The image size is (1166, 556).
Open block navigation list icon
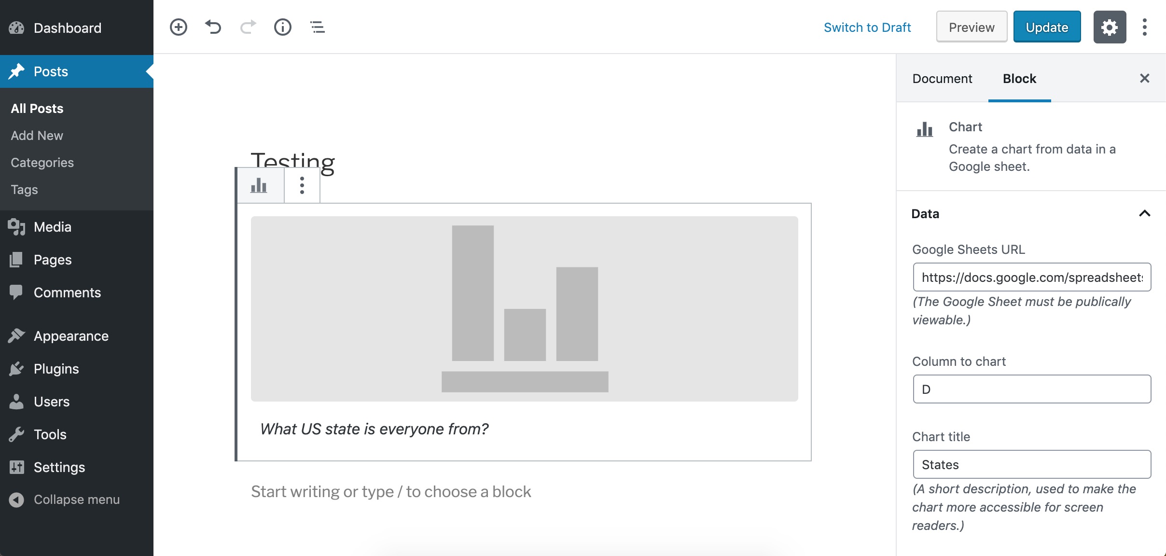(x=317, y=27)
